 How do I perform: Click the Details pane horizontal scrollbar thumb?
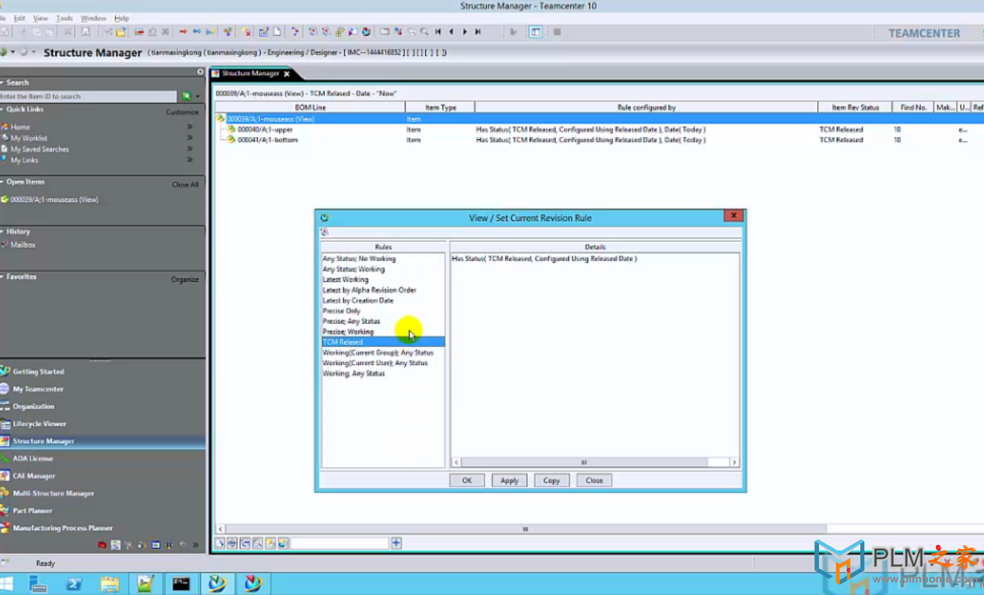point(585,463)
